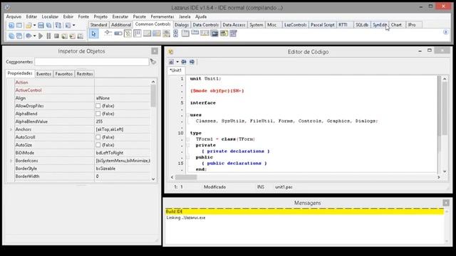Enable the AutoSize checkbox

point(98,145)
